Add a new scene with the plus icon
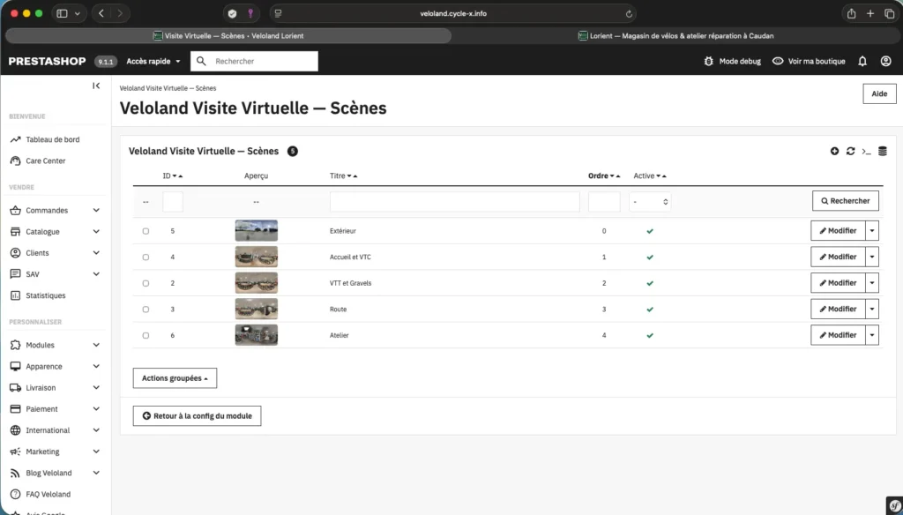Image resolution: width=903 pixels, height=515 pixels. pyautogui.click(x=834, y=151)
